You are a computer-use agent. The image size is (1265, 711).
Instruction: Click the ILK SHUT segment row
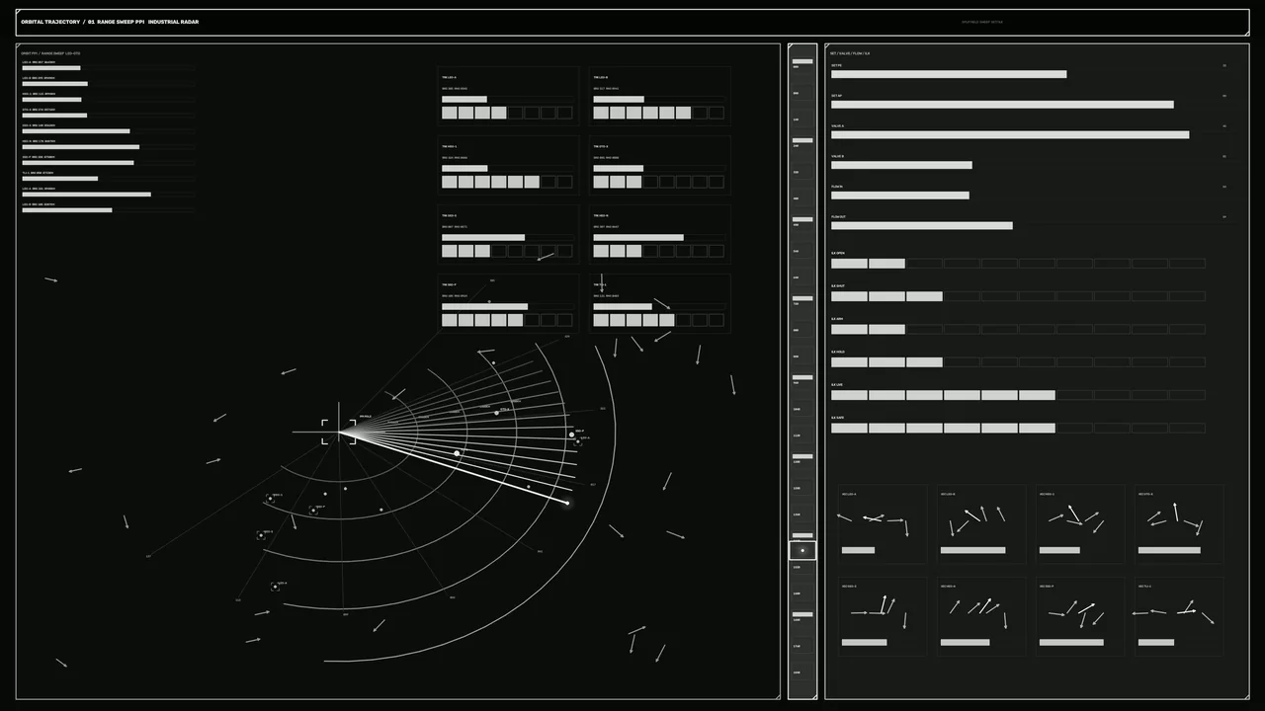(1018, 296)
